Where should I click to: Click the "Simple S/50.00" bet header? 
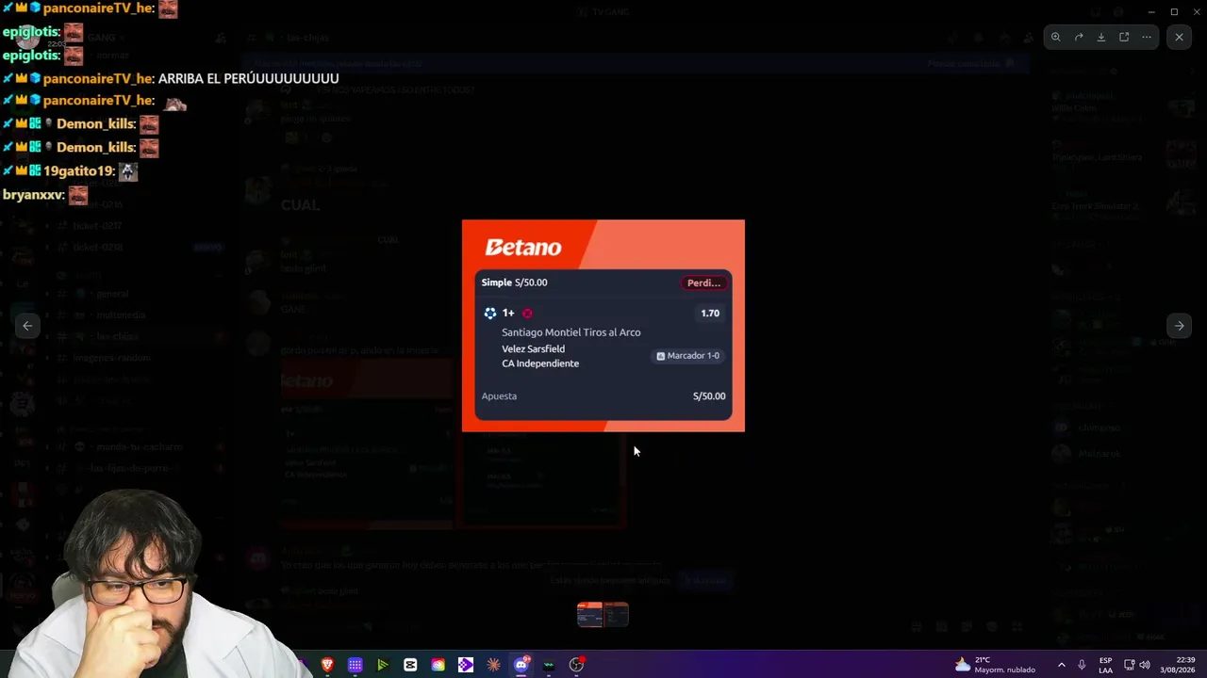[514, 282]
